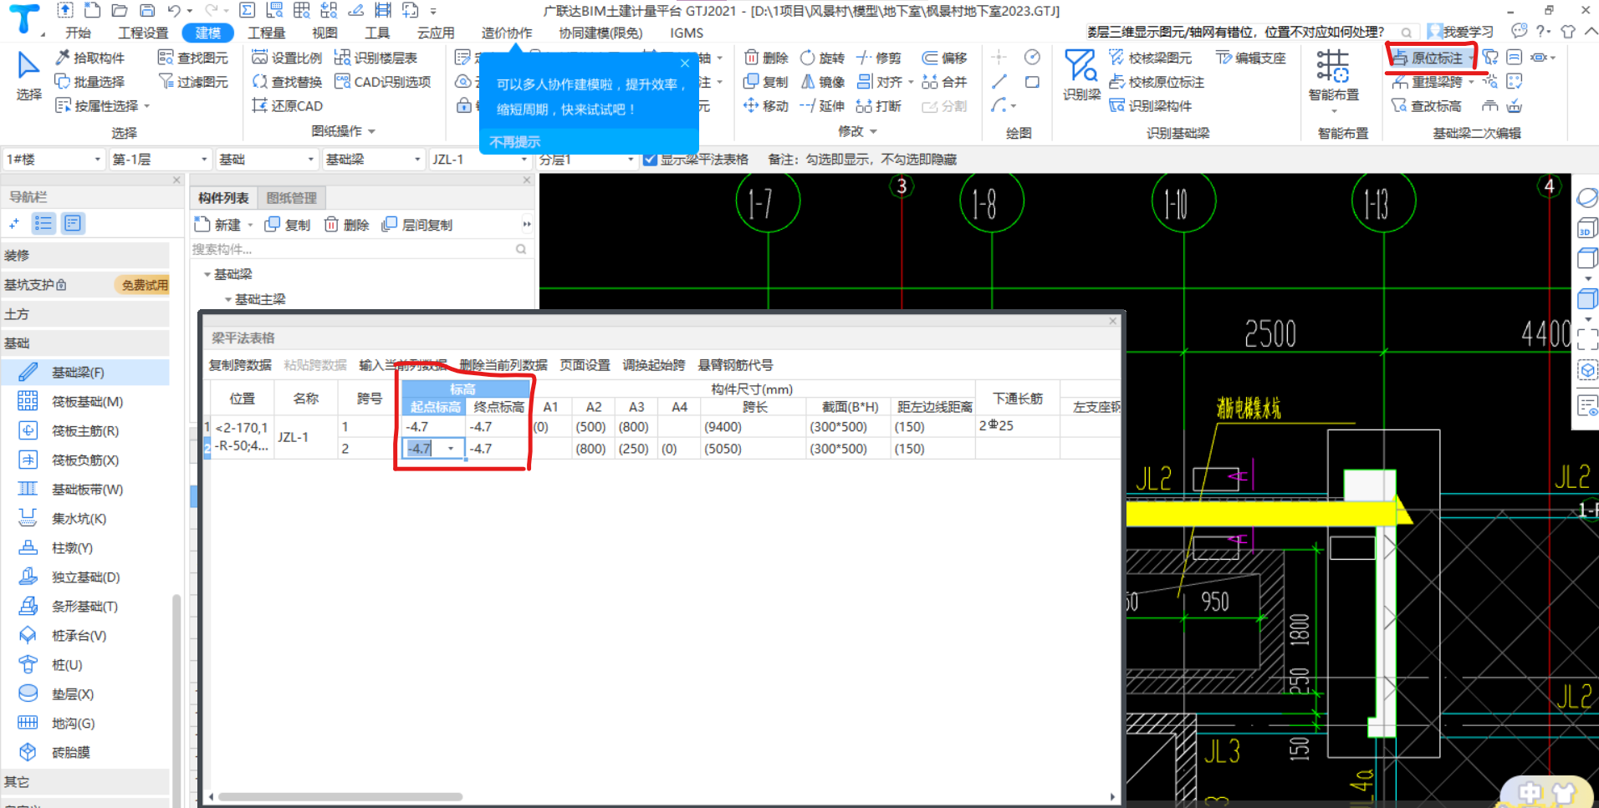
Task: Click 复制跨数据 button
Action: [240, 365]
